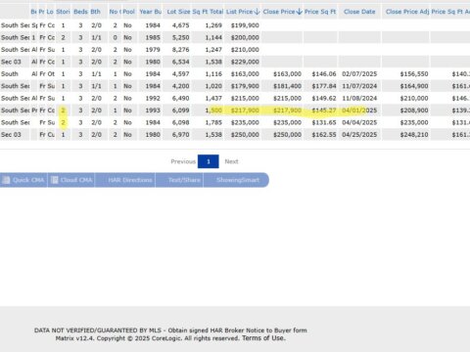The image size is (470, 352).
Task: Click the Text/Share button
Action: click(179, 180)
